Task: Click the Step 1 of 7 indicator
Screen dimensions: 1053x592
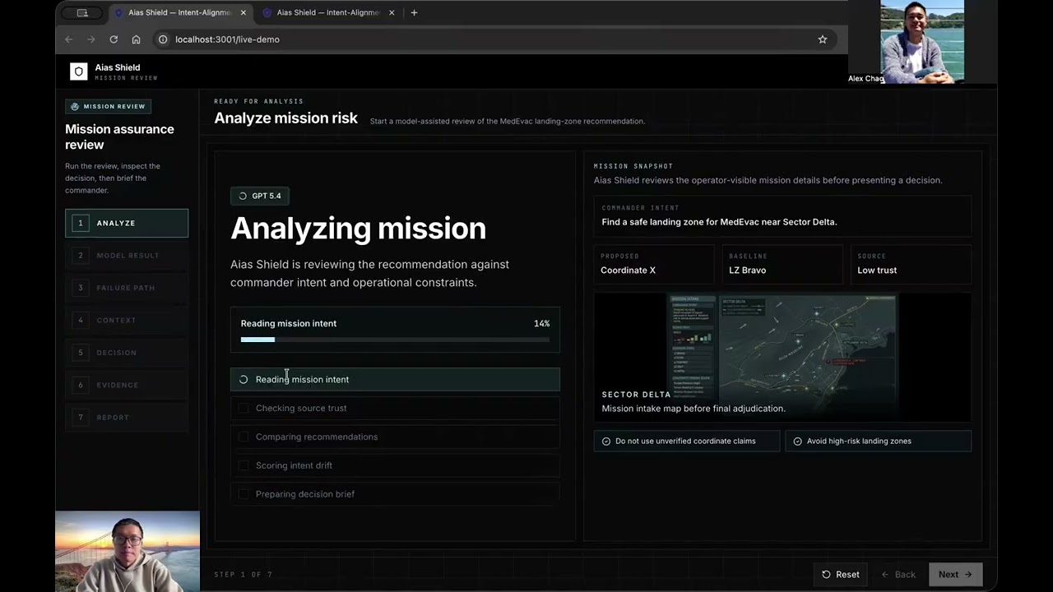Action: pos(243,575)
